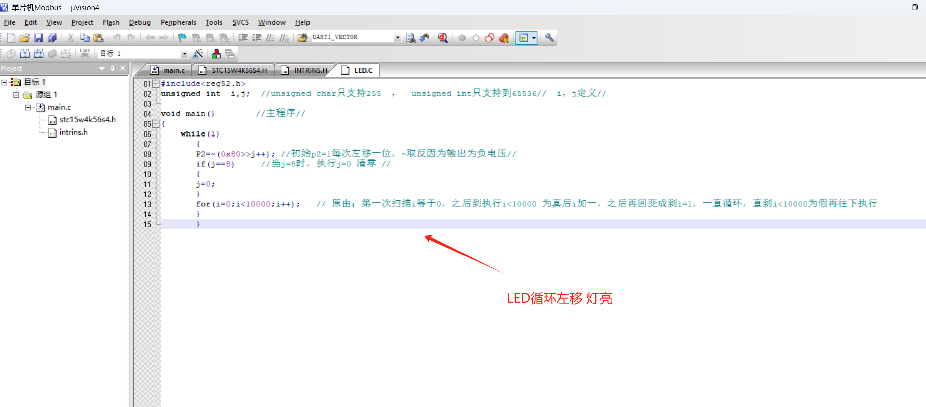Viewport: 926px width, 407px height.
Task: Click the Kill All Breakpoints icon
Action: click(504, 38)
